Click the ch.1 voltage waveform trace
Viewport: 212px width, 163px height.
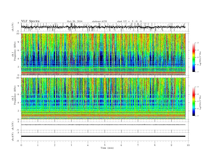pyautogui.click(x=103, y=27)
